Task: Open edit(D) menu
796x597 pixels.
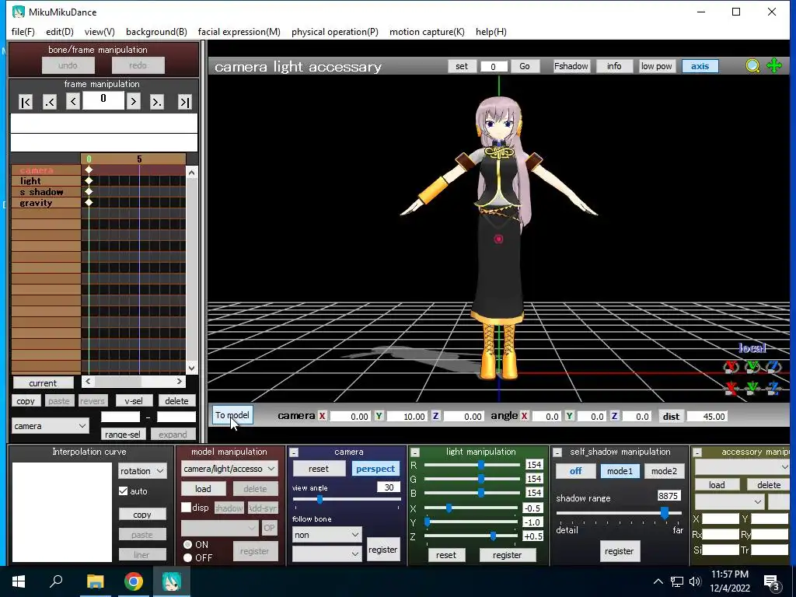Action: point(60,31)
